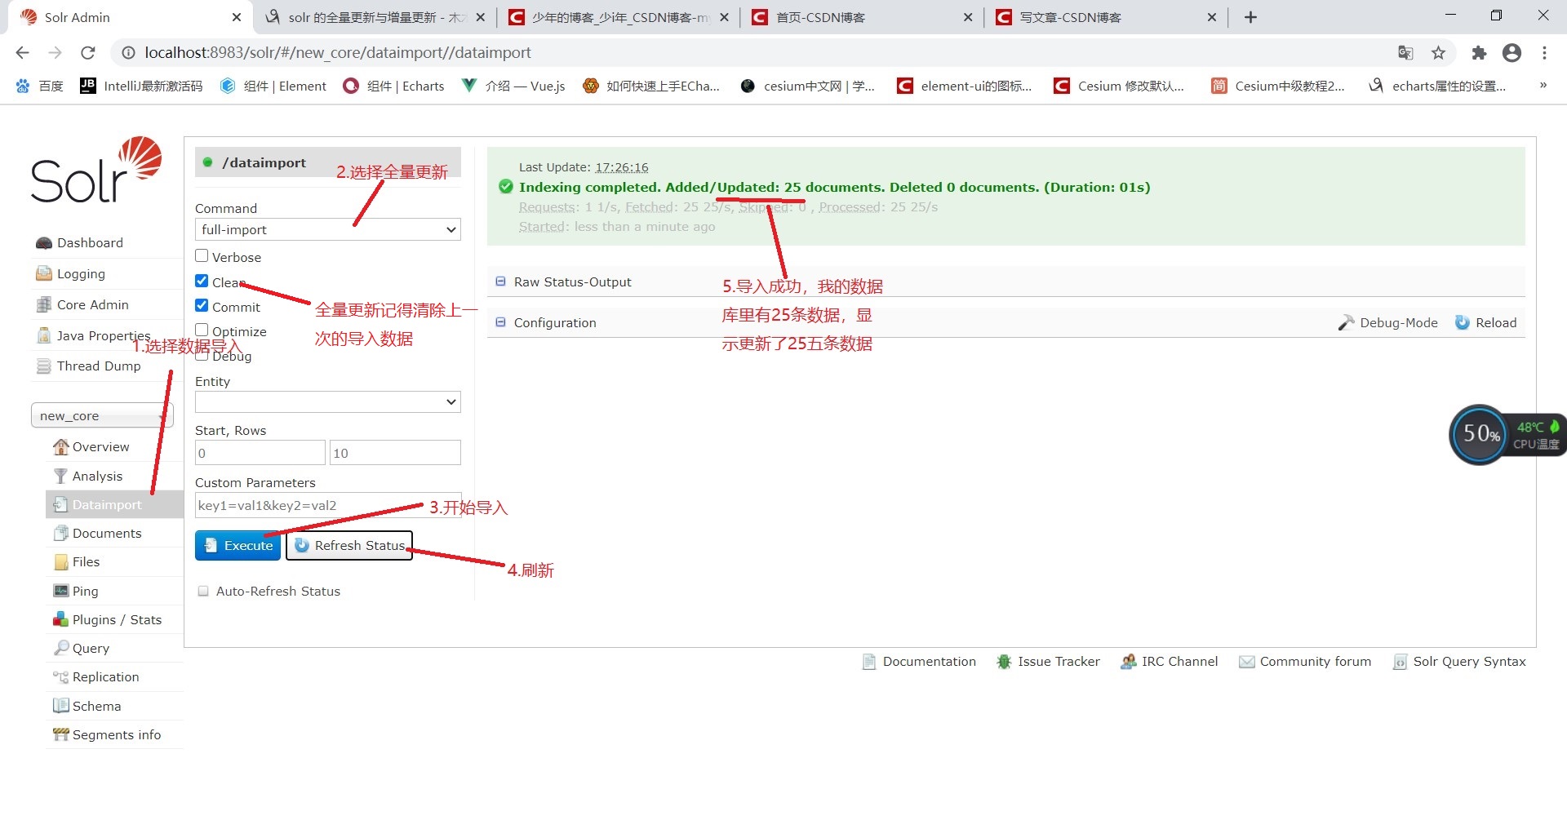Open the new_core core selector

click(102, 416)
